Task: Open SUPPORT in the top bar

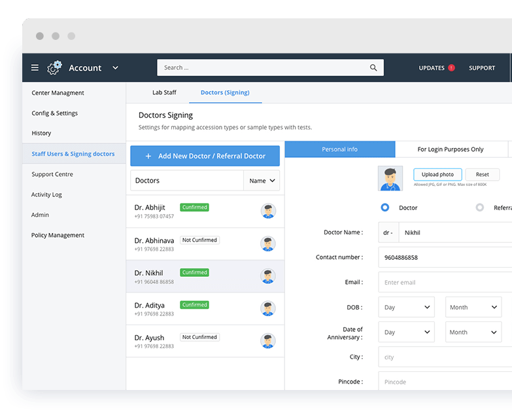Action: (482, 68)
